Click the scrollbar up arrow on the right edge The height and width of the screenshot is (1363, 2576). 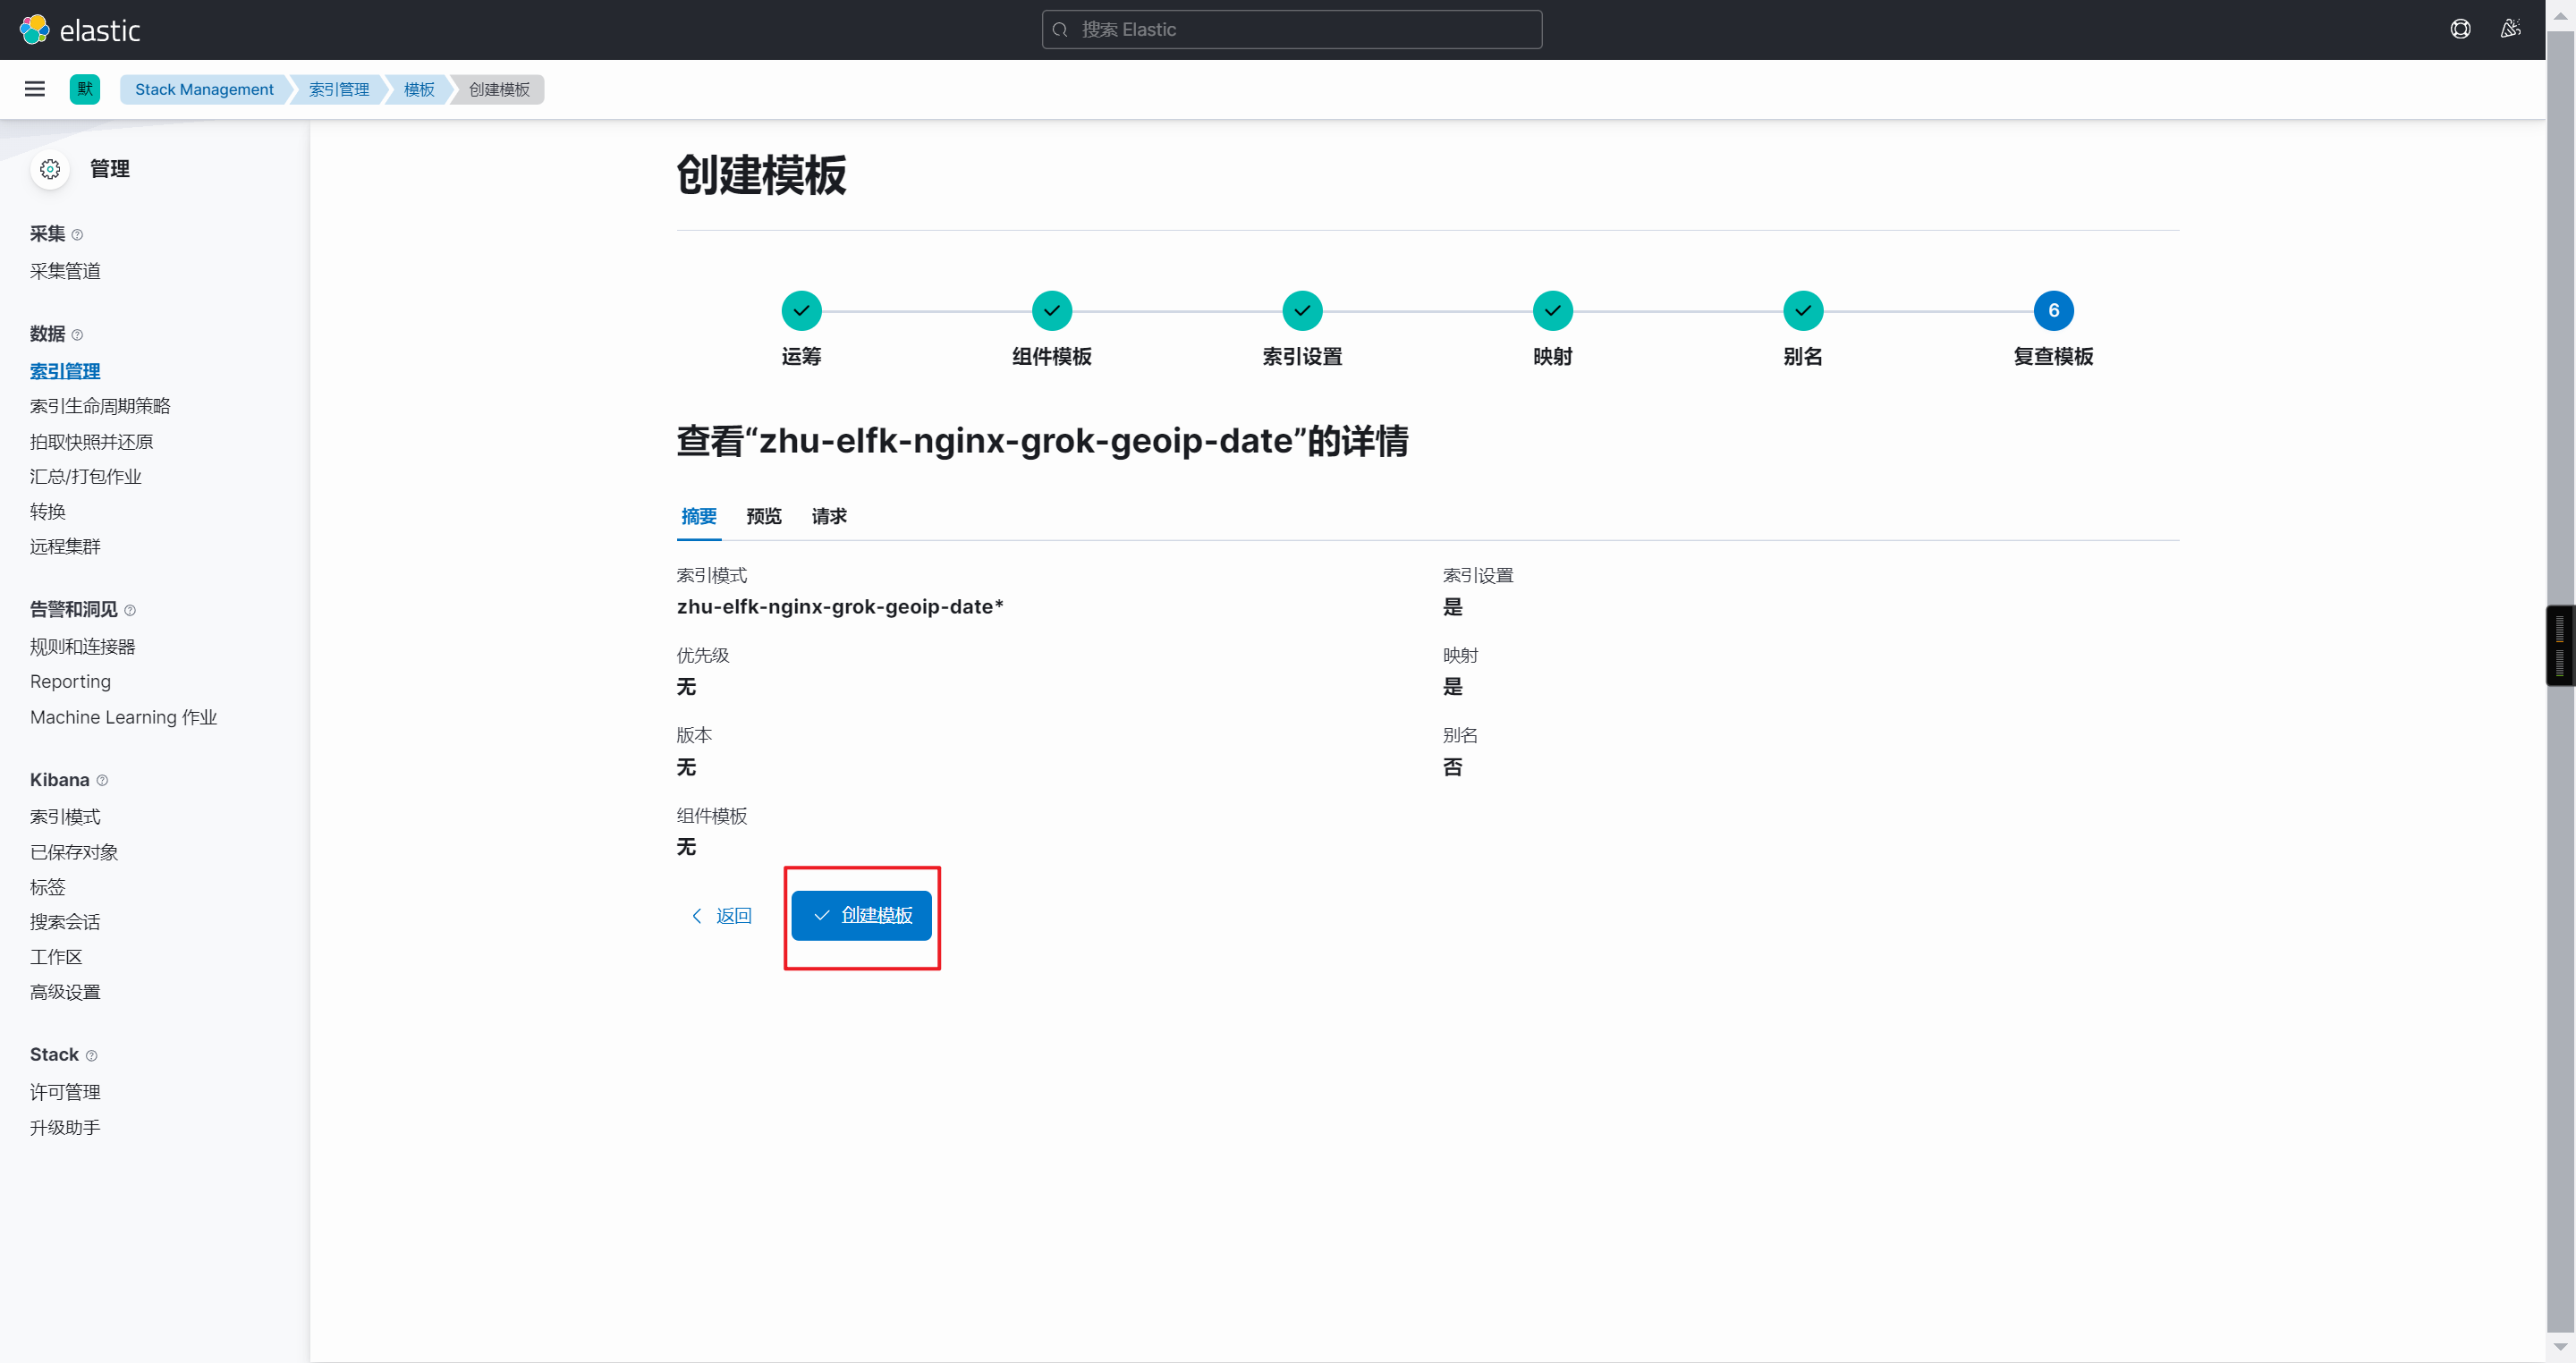tap(2560, 15)
